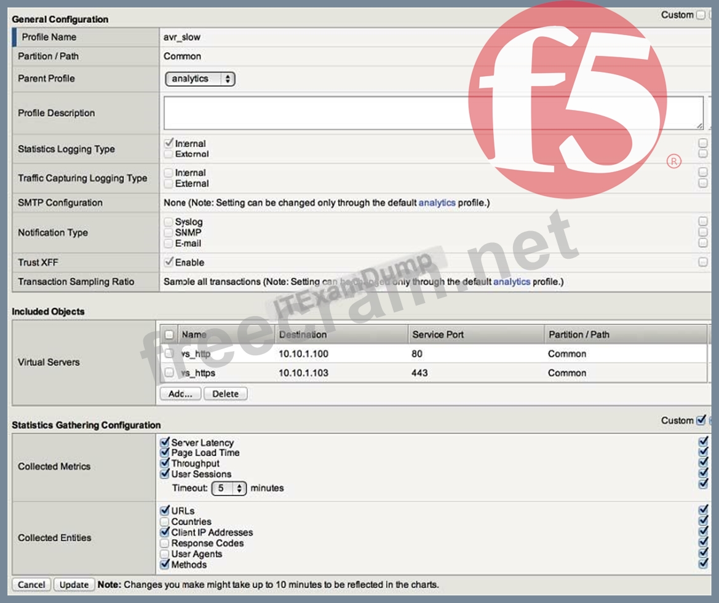Click the 10.10.1.100 destination cell
Screen dimensions: 719x603
303,353
